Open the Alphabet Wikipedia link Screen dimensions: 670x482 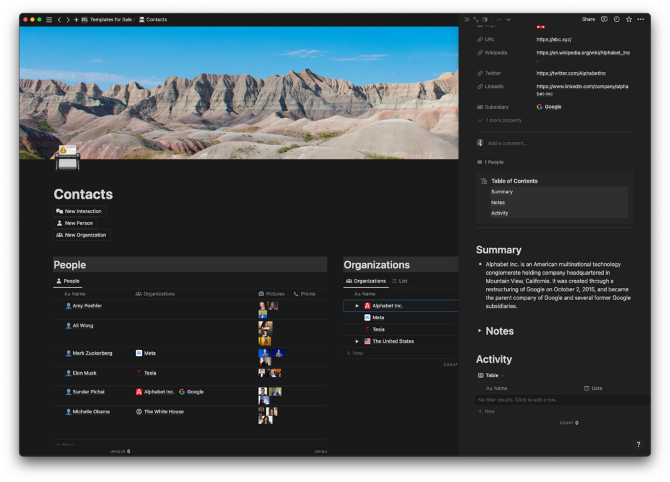coord(583,53)
